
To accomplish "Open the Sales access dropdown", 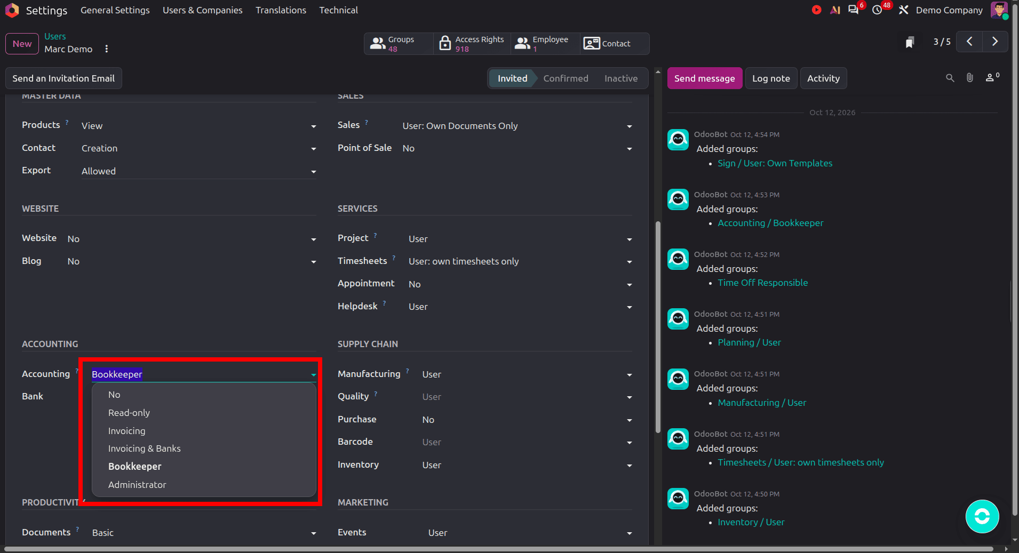I will pyautogui.click(x=518, y=126).
